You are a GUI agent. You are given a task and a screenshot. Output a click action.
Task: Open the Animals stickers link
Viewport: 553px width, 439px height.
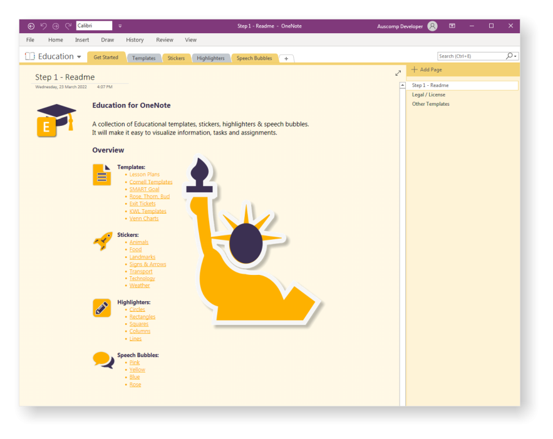coord(138,242)
